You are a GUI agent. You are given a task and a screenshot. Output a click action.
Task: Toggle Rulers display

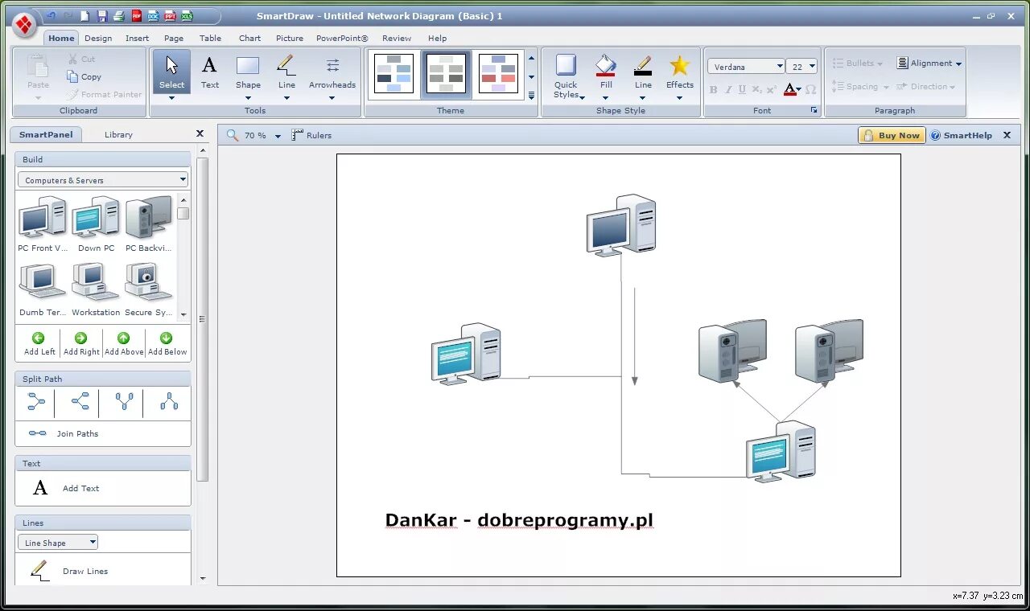tap(311, 135)
